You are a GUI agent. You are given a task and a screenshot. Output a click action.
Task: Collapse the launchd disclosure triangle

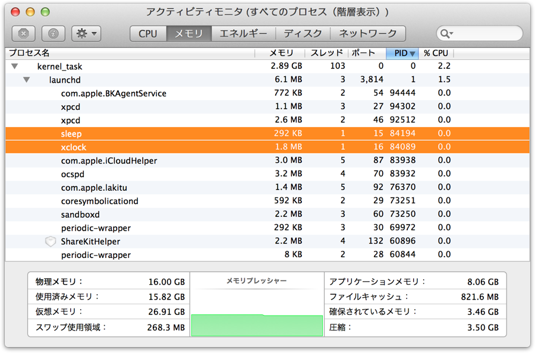27,80
